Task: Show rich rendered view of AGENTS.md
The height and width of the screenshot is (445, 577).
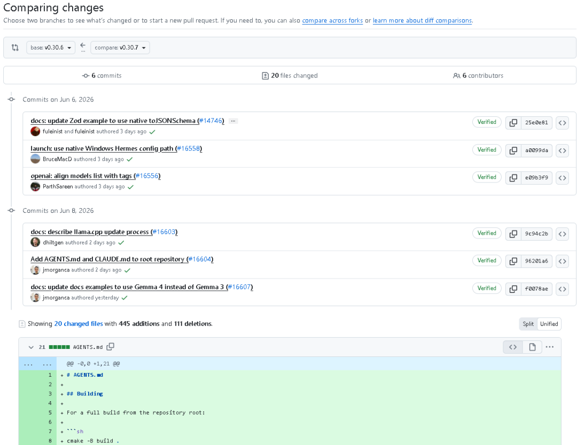Action: point(532,347)
